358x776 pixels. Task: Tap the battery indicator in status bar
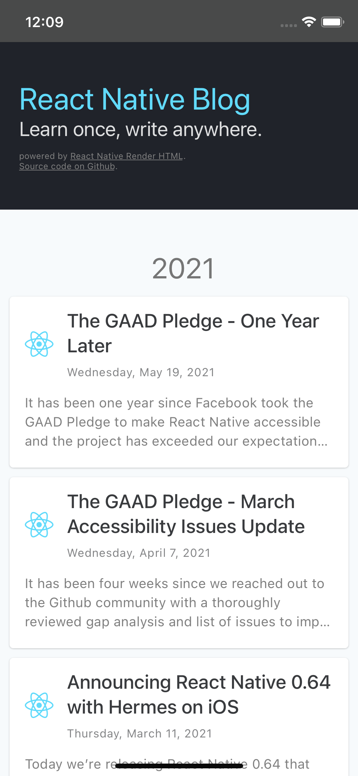tap(332, 22)
